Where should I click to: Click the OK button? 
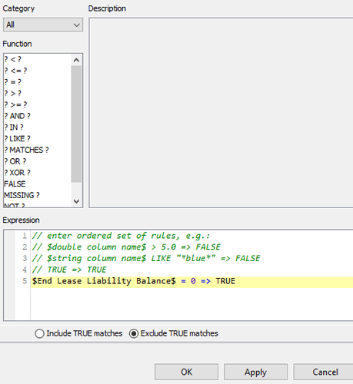tap(186, 372)
